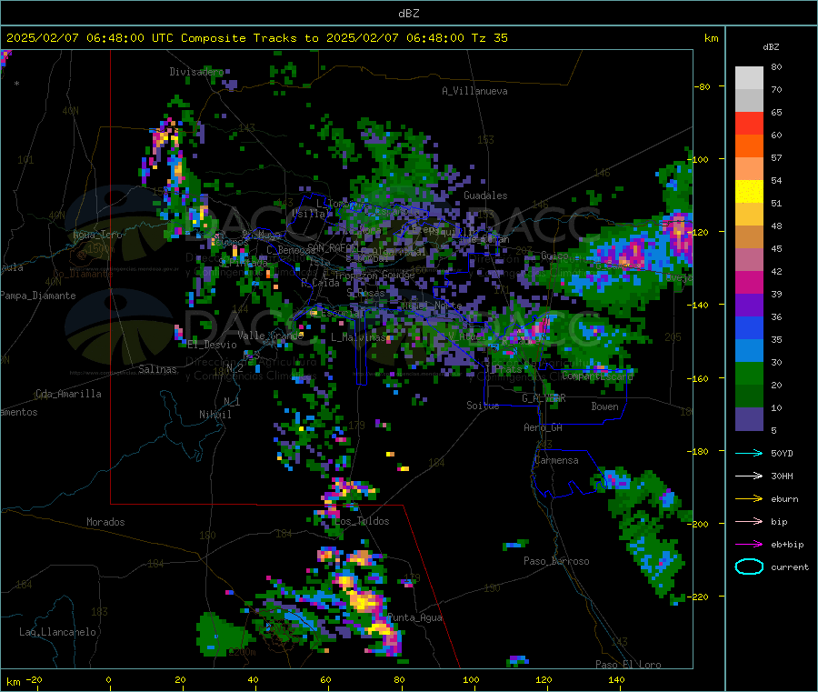Click the Nihuil map label
Image resolution: width=818 pixels, height=692 pixels.
tap(214, 415)
